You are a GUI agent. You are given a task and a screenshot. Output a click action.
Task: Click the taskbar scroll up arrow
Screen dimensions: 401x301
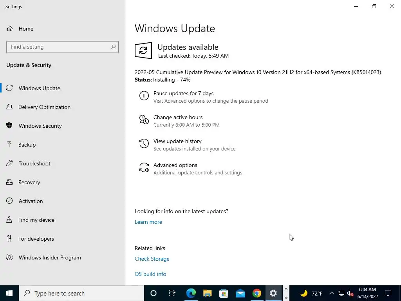tap(286, 289)
